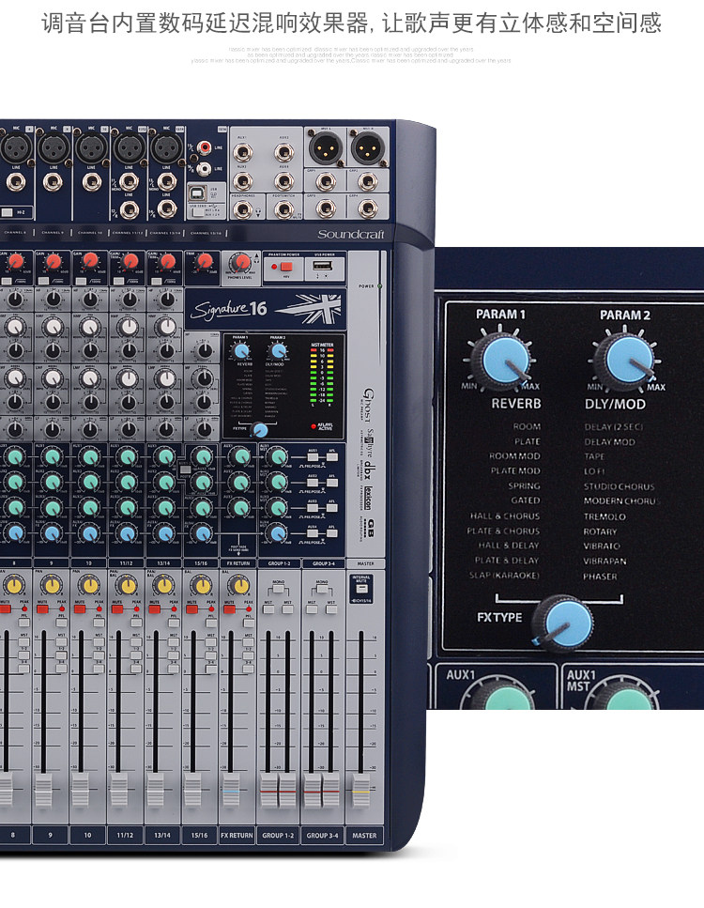Image resolution: width=704 pixels, height=908 pixels.
Task: Select TREMOLO in the DLY/MOD list
Action: pyautogui.click(x=605, y=516)
